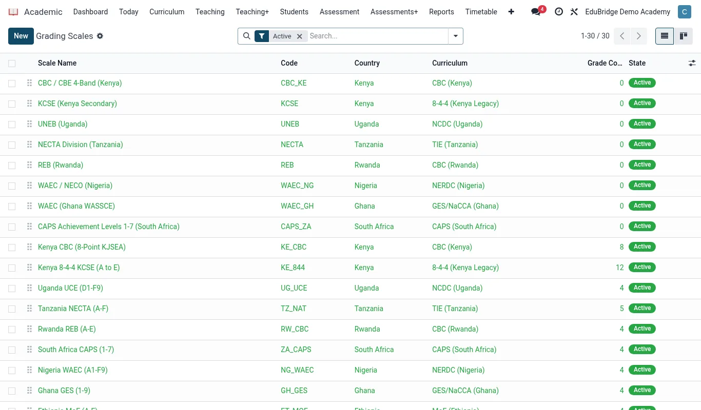Open the chat messages icon with badge
The width and height of the screenshot is (701, 410).
tap(537, 12)
